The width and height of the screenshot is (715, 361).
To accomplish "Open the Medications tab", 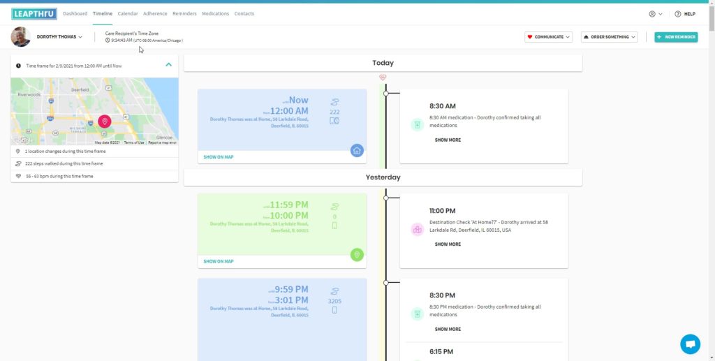I will pyautogui.click(x=215, y=14).
